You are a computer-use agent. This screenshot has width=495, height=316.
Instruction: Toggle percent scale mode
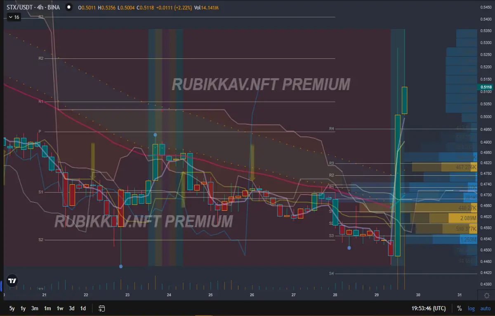(459, 308)
